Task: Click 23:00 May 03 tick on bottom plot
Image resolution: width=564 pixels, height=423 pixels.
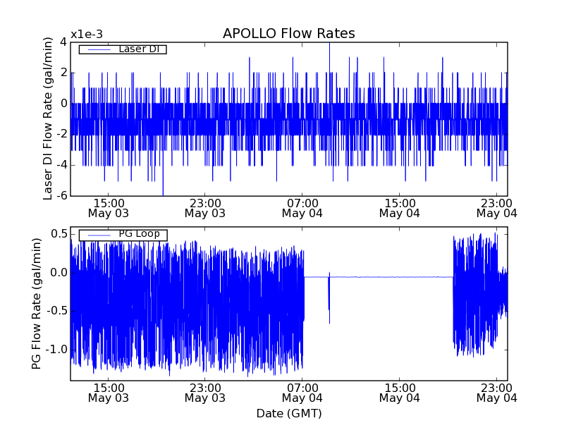Action: click(x=204, y=393)
